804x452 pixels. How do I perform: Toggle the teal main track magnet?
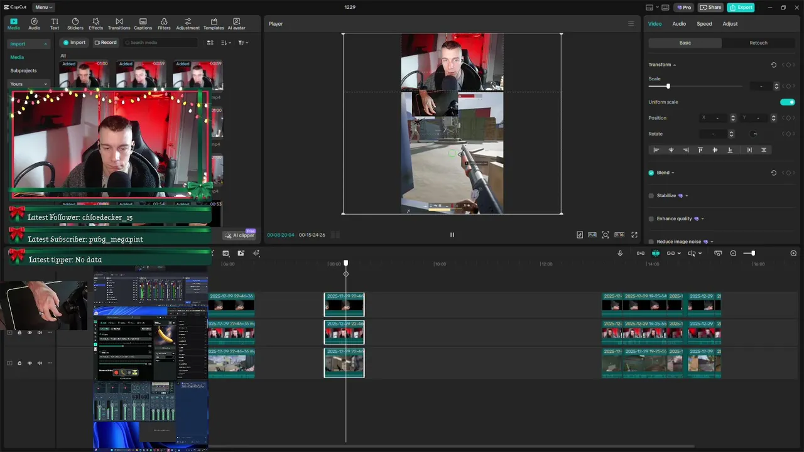(x=655, y=253)
